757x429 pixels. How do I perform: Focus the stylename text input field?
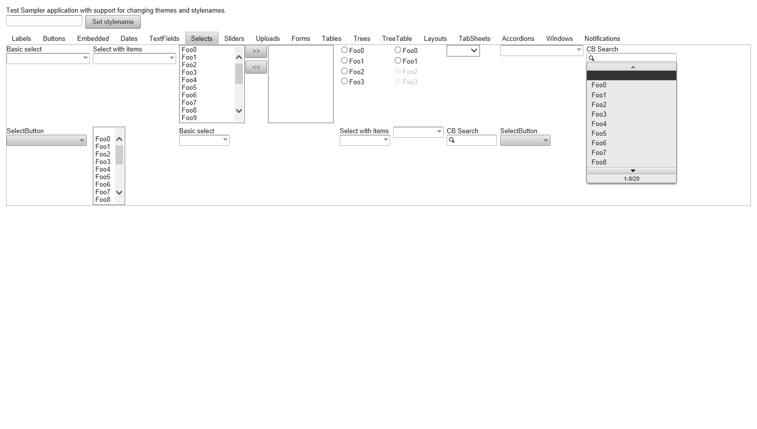tap(44, 21)
